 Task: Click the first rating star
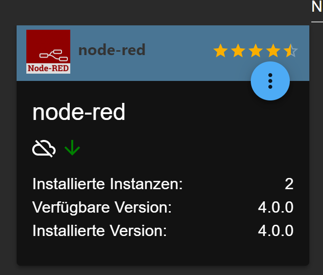tap(221, 50)
